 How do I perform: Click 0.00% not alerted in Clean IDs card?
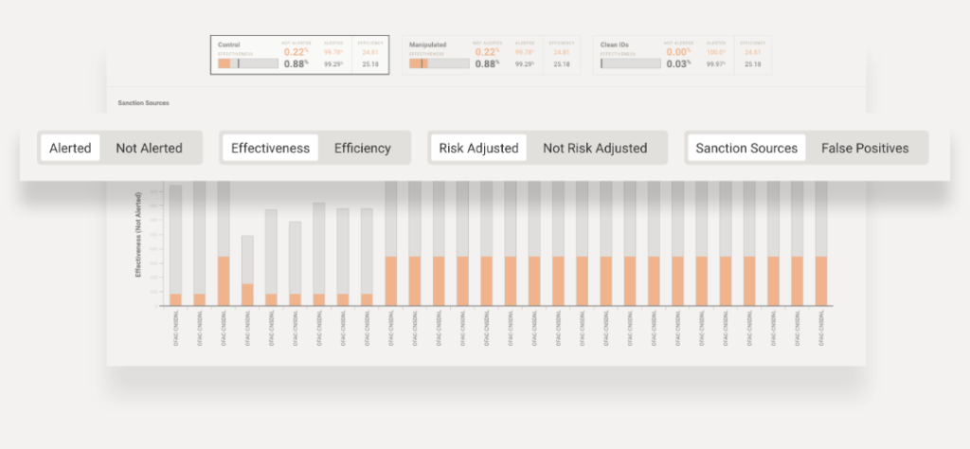[678, 52]
